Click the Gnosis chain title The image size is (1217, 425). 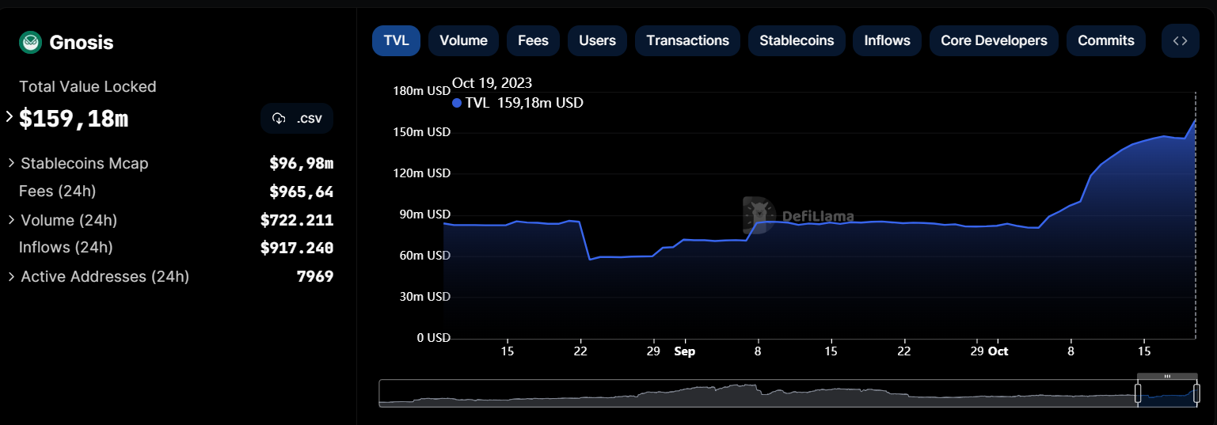click(82, 43)
